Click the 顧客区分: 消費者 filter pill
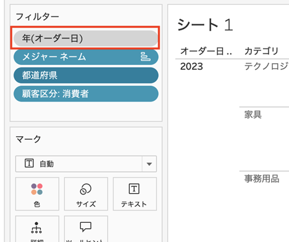Viewport: 289px width, 242px height. pyautogui.click(x=86, y=94)
